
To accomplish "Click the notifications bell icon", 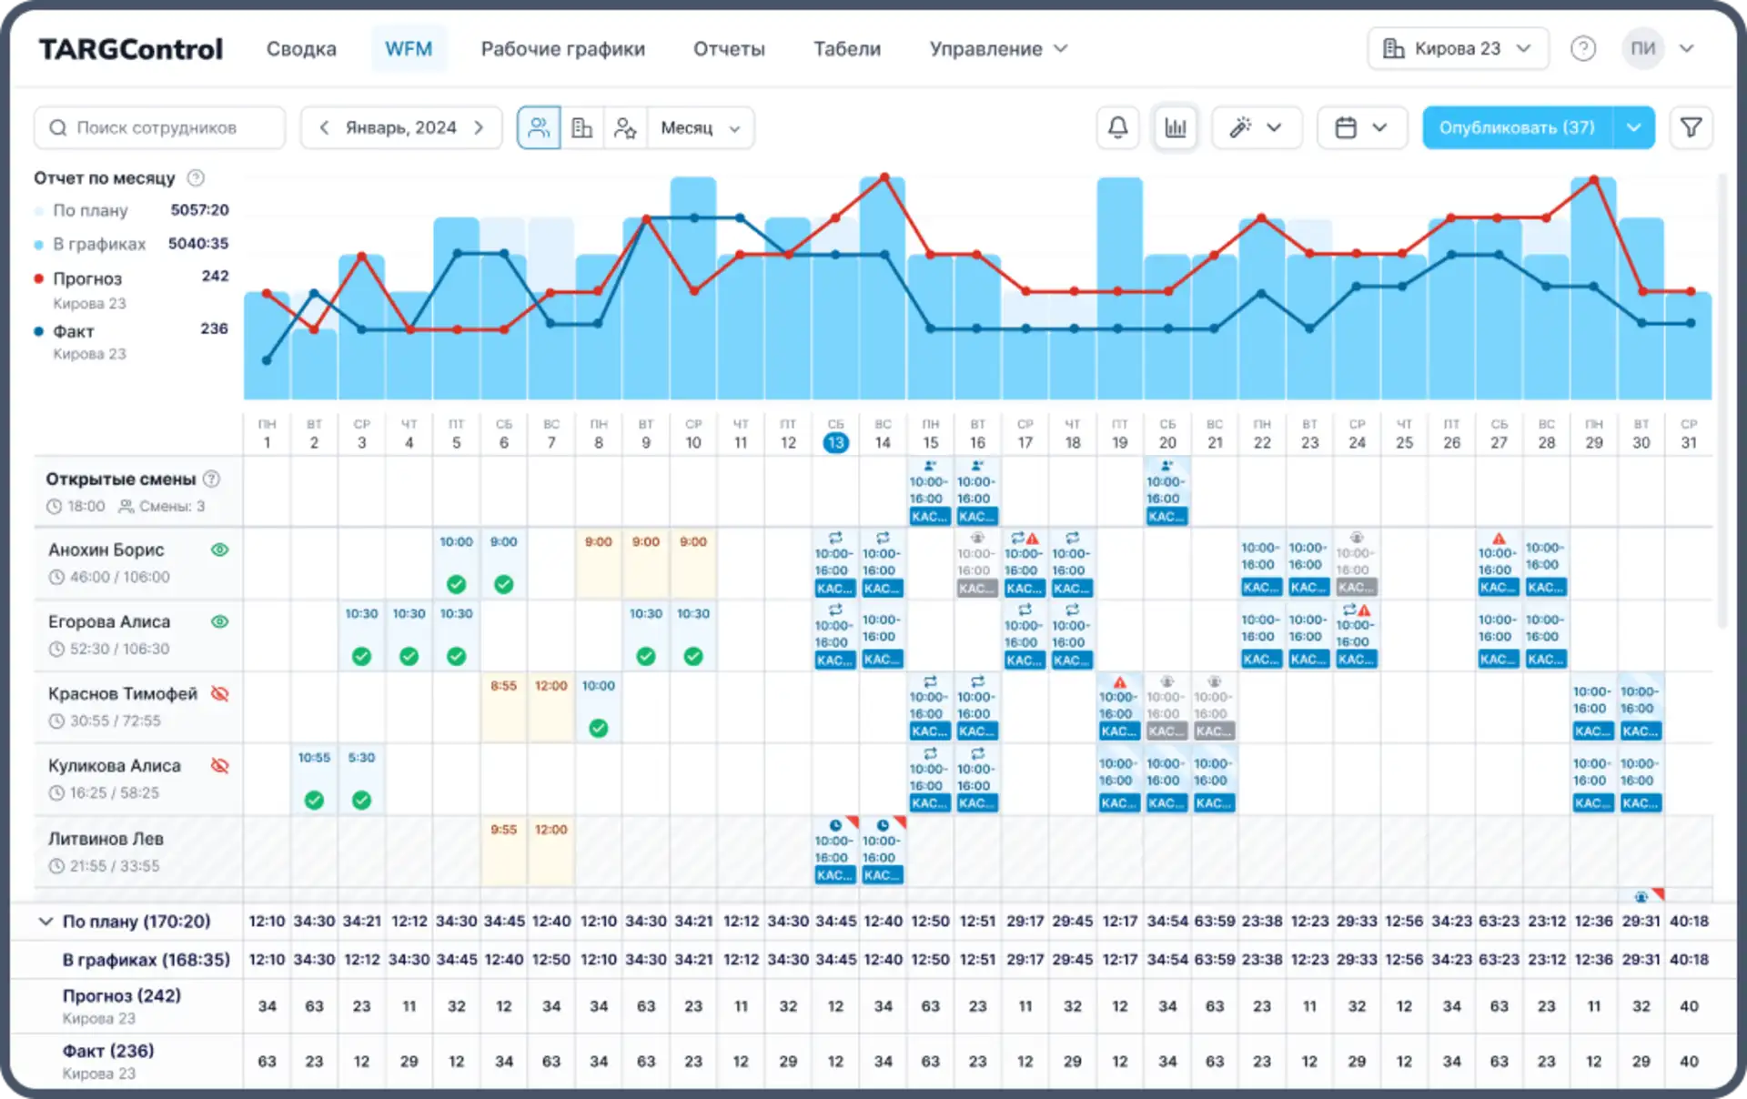I will [x=1117, y=127].
